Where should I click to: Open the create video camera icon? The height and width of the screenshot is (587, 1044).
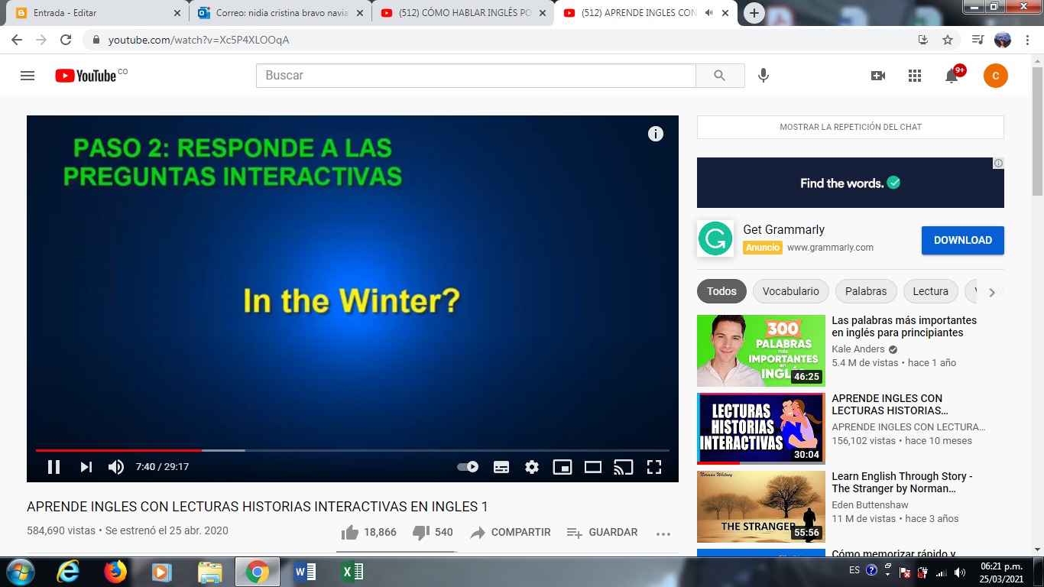[x=878, y=75]
